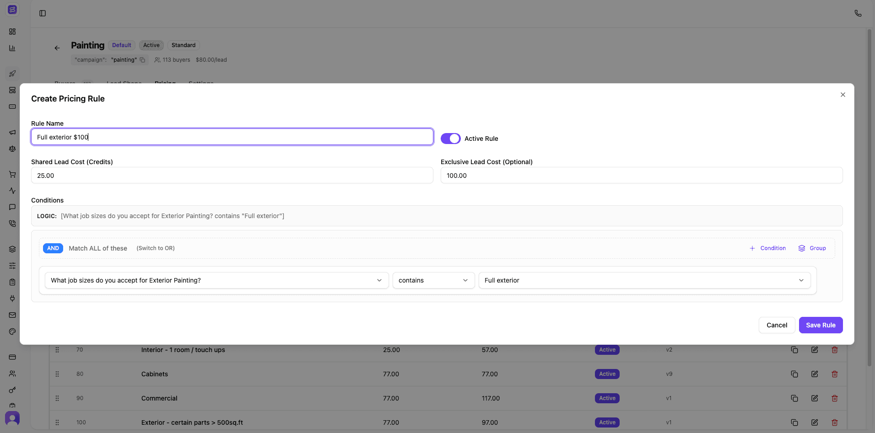Open the sliders settings icon in sidebar
This screenshot has width=875, height=433.
(12, 266)
